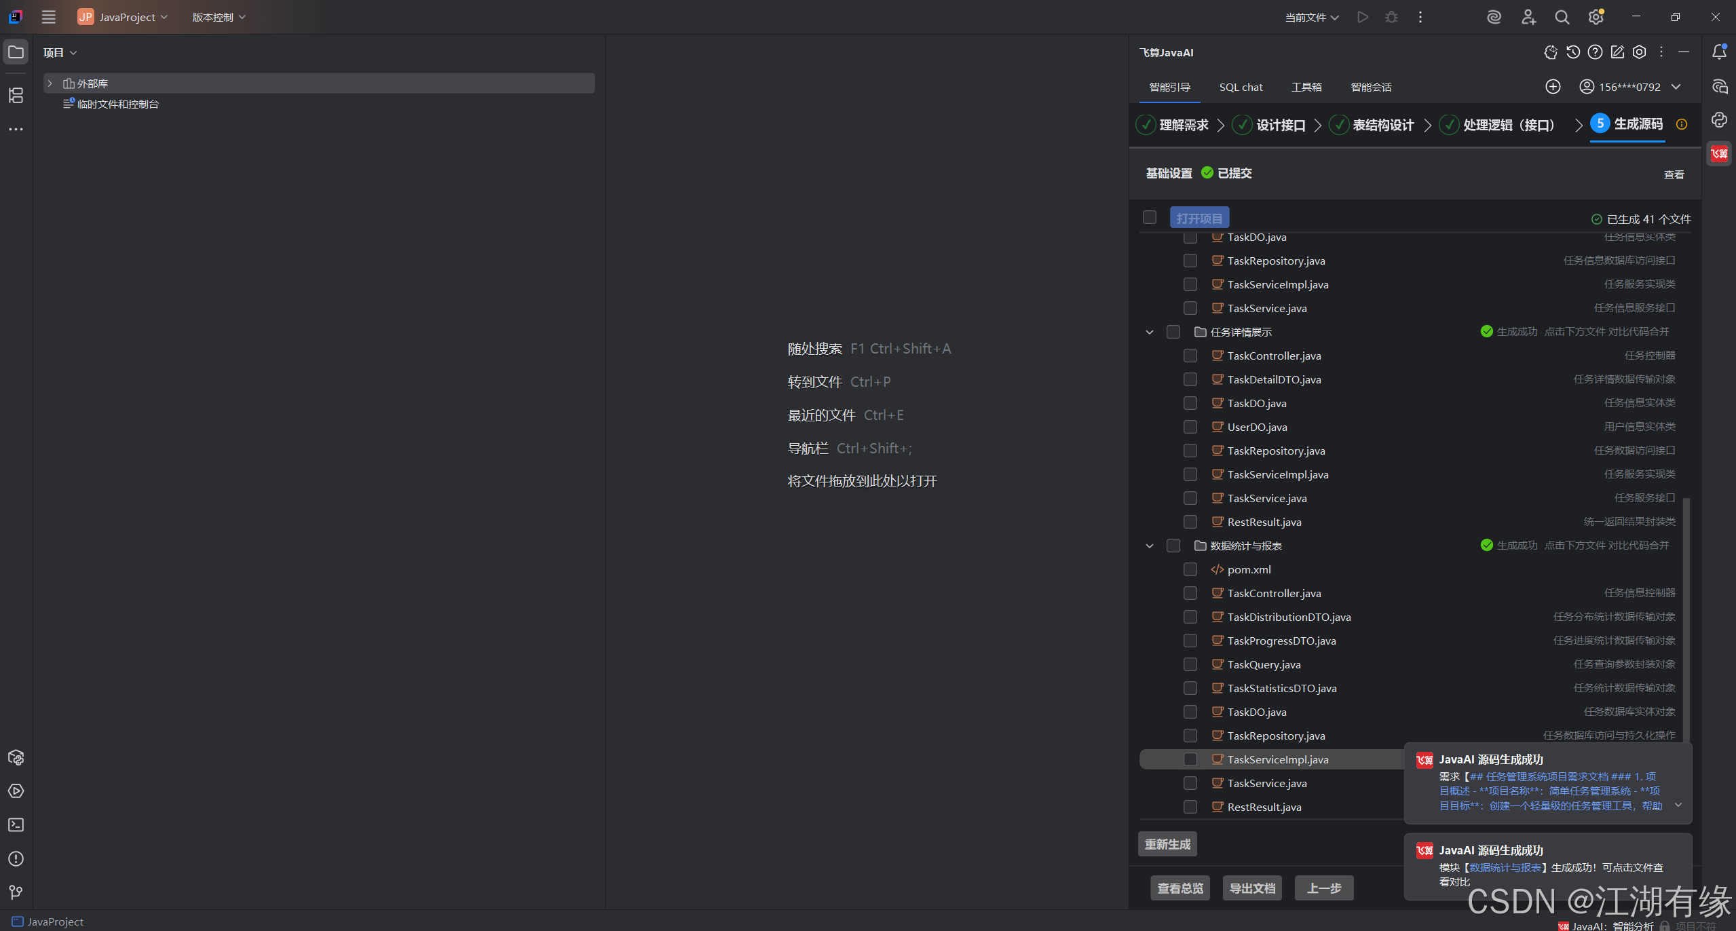
Task: Check the 数据统计与报表 folder checkbox
Action: pyautogui.click(x=1173, y=546)
